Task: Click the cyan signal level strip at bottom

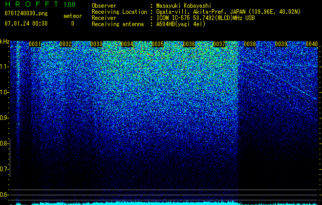Action: [164, 203]
